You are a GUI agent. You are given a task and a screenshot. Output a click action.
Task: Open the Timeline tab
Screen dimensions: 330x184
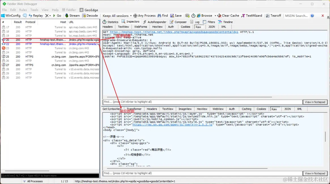[225, 22]
